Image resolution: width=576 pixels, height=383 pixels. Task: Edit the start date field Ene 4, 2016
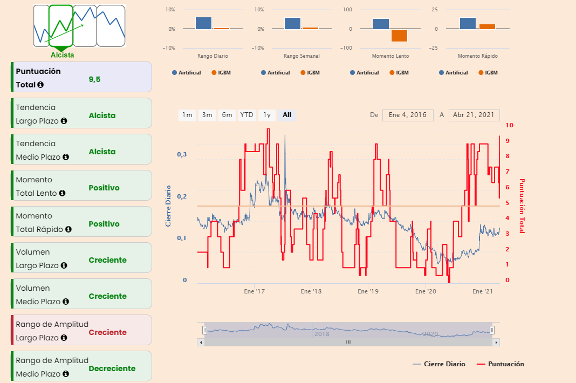408,115
